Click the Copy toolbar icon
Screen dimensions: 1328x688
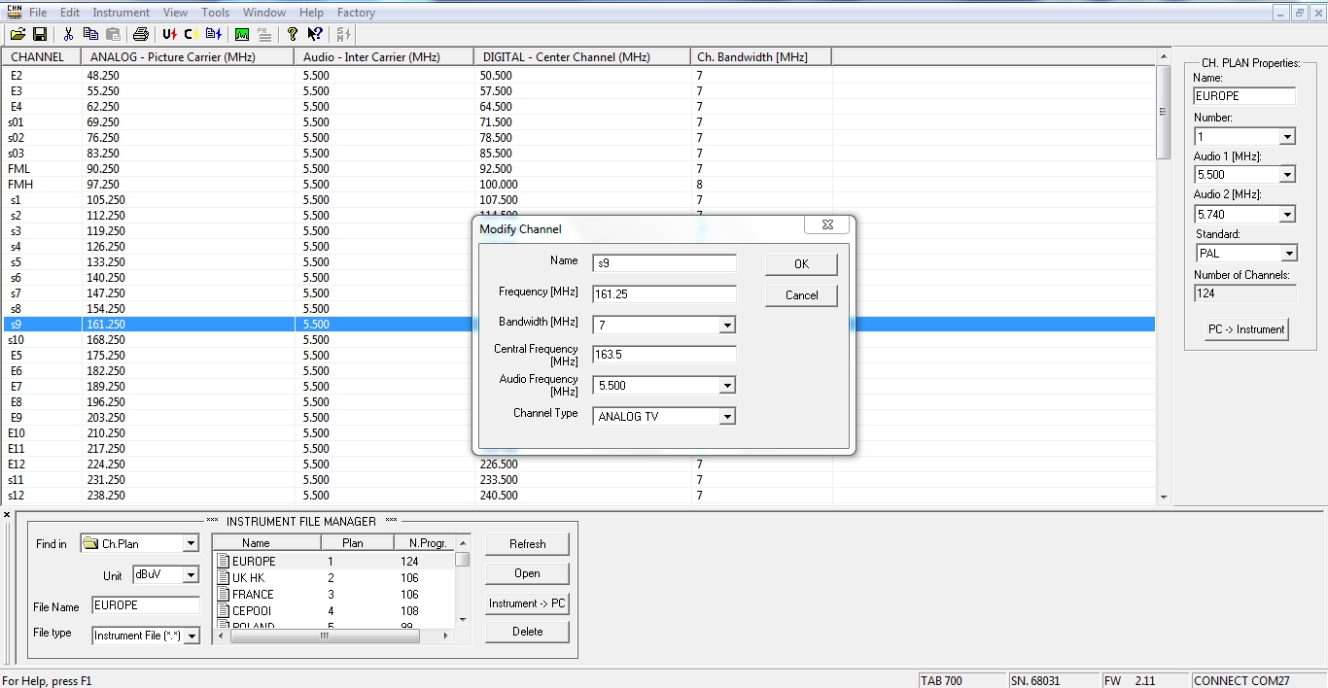coord(91,34)
